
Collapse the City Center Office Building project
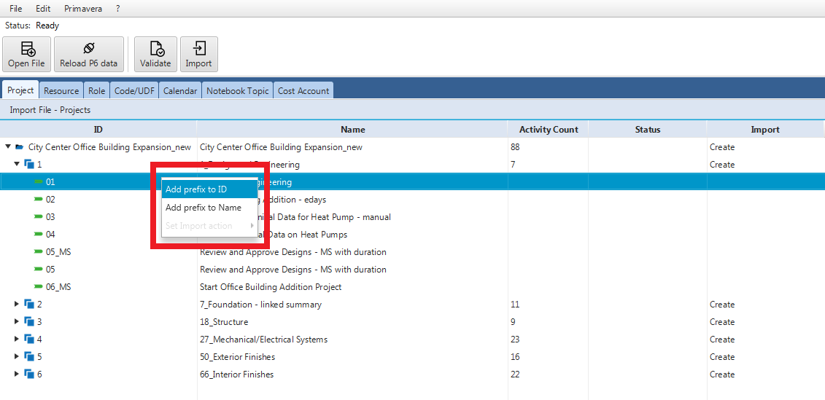click(8, 147)
